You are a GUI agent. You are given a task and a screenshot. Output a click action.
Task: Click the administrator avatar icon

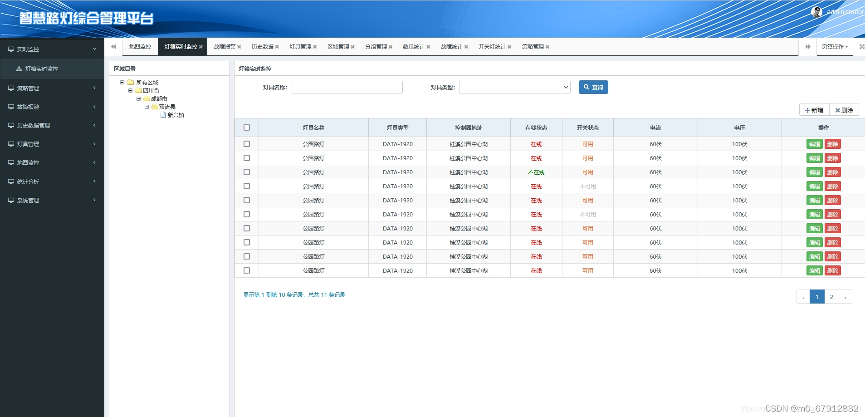[816, 12]
